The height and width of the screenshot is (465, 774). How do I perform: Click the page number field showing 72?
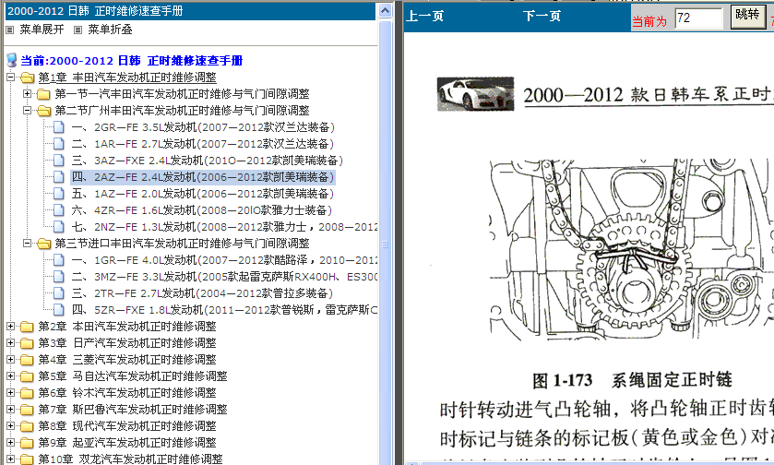(698, 18)
